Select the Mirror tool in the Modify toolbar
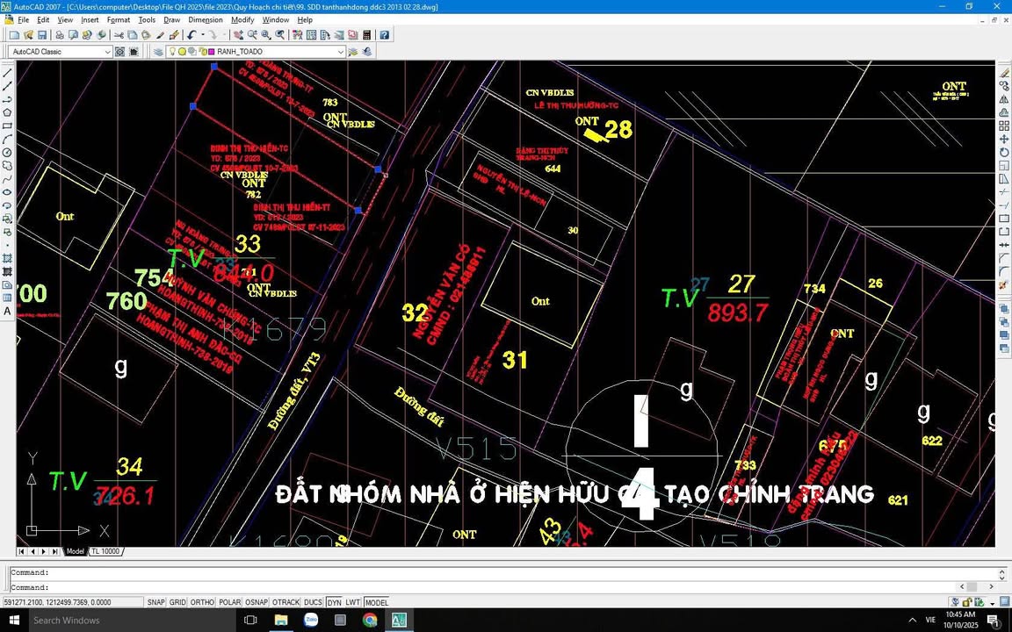The image size is (1012, 632). [x=1004, y=99]
